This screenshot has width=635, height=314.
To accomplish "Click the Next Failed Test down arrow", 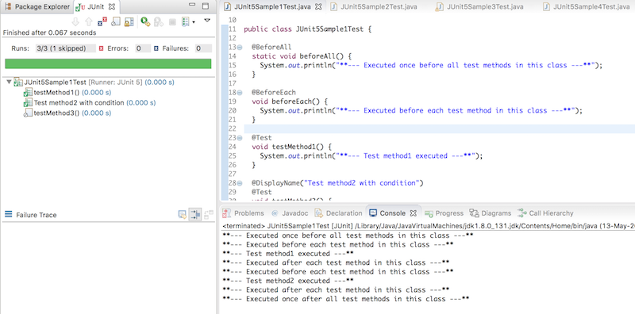I will click(x=75, y=21).
